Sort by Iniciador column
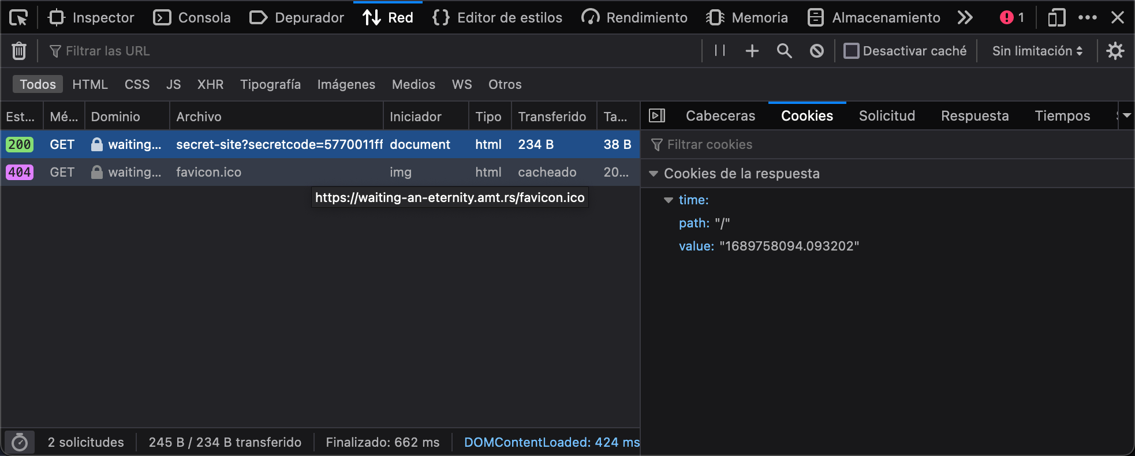Viewport: 1135px width, 456px height. point(426,117)
